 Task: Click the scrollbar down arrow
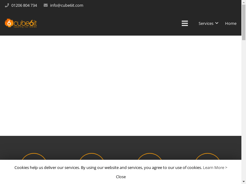[244, 182]
